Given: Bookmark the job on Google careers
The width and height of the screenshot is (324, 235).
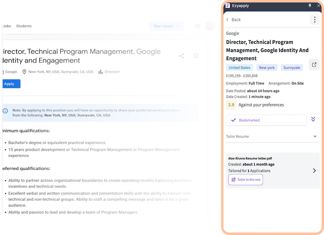Looking at the screenshot, I should point(196,56).
